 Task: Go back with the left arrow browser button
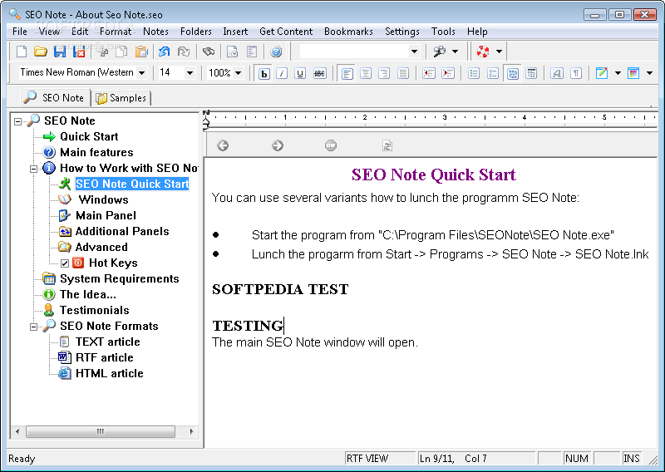coord(223,145)
